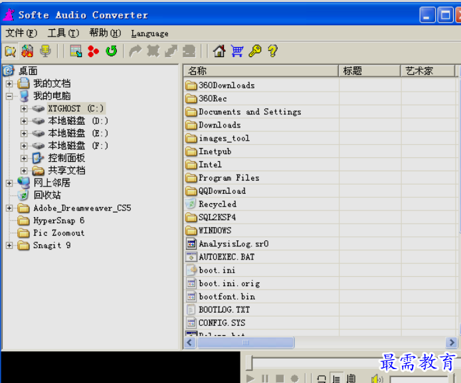Click the horizontal scrollbar right arrow
This screenshot has height=383, width=461.
(x=451, y=343)
